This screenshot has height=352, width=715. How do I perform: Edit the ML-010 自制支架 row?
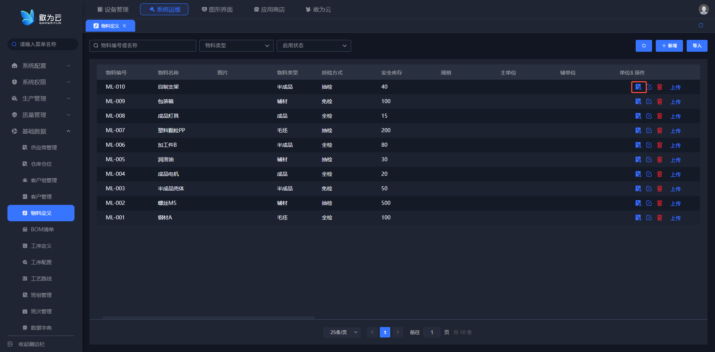(x=649, y=87)
